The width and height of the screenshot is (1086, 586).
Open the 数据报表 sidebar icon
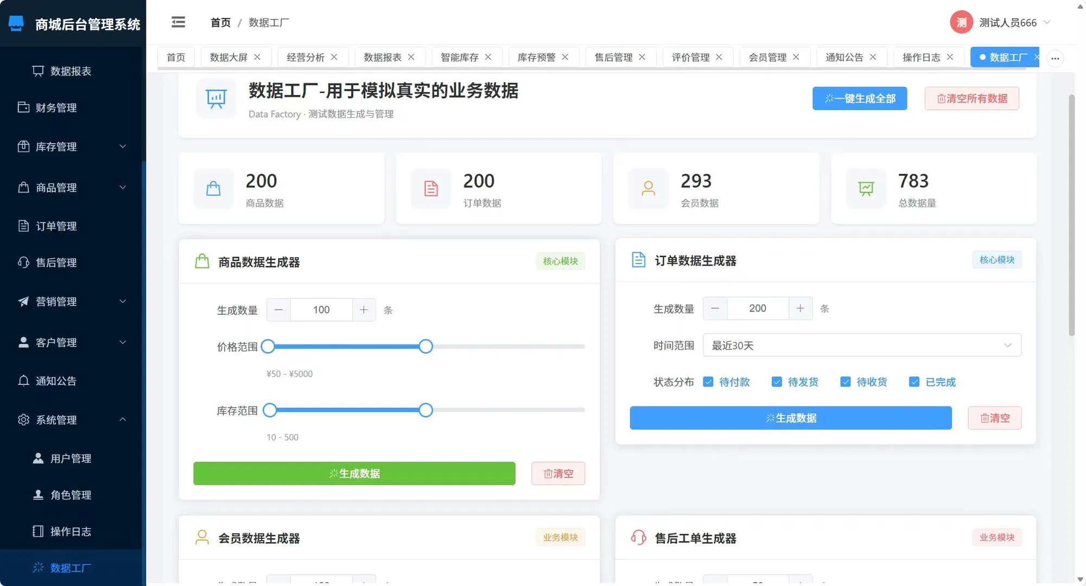(37, 71)
